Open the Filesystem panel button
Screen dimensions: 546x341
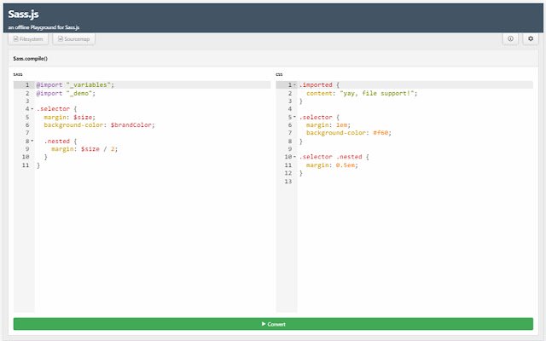click(x=28, y=39)
